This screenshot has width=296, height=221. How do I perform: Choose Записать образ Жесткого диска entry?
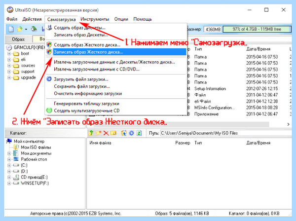click(x=116, y=52)
